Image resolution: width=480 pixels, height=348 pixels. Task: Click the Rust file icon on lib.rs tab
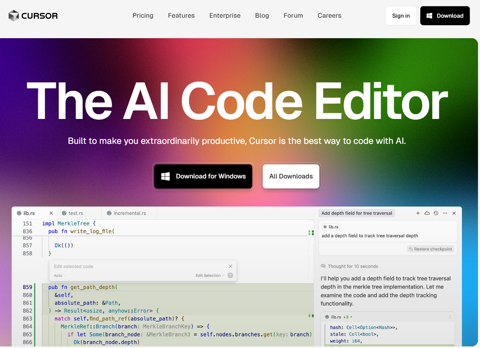[x=19, y=213]
